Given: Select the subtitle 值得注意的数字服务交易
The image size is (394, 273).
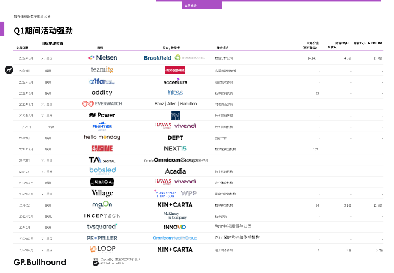Looking at the screenshot, I should pyautogui.click(x=32, y=16).
